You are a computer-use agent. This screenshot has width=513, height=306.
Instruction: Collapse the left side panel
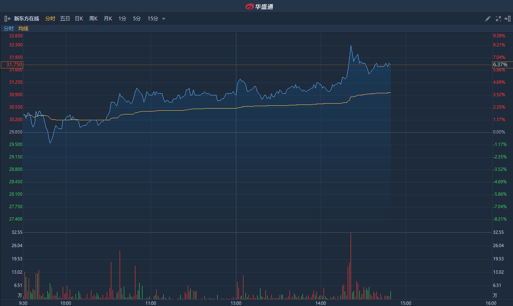tap(7, 19)
